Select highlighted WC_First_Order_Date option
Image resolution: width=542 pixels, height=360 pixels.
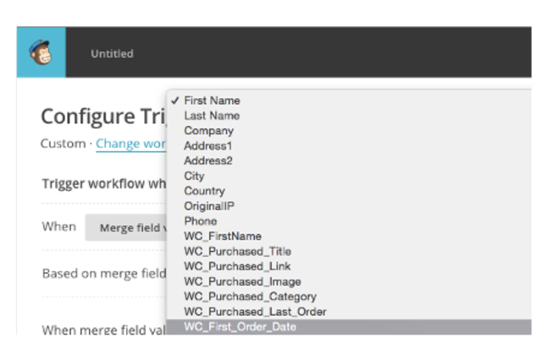349,327
